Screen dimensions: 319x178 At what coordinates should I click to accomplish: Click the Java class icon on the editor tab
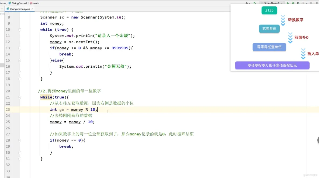pos(8,9)
